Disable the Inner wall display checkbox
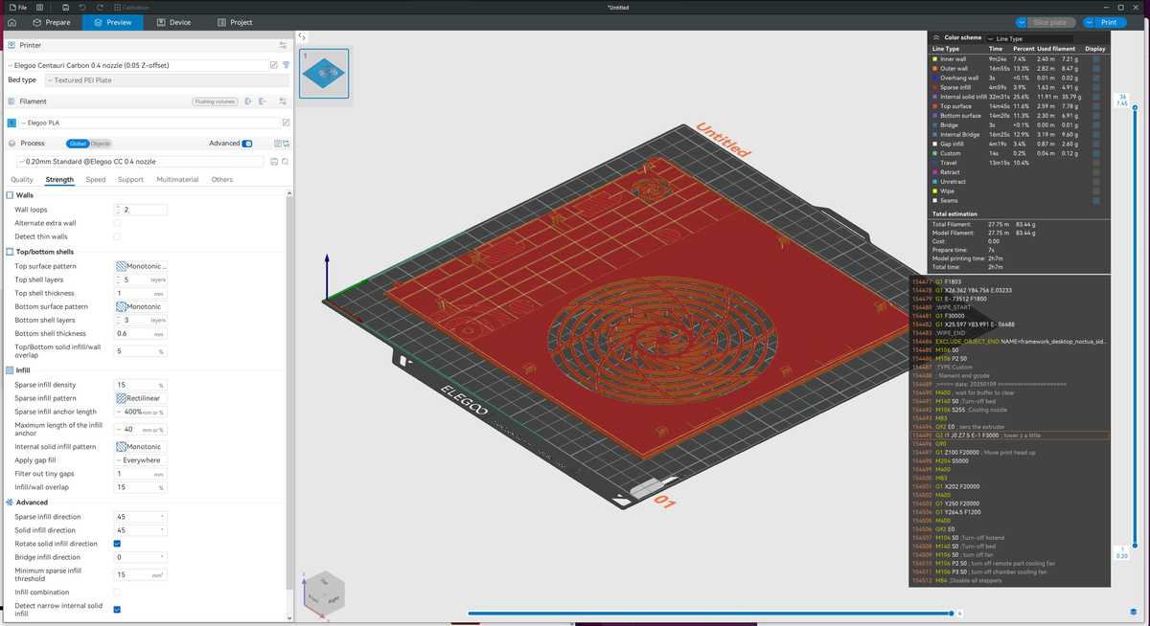 click(1095, 58)
